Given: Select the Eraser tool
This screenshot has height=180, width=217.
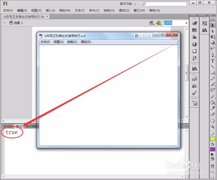Looking at the screenshot, I should tap(212, 114).
